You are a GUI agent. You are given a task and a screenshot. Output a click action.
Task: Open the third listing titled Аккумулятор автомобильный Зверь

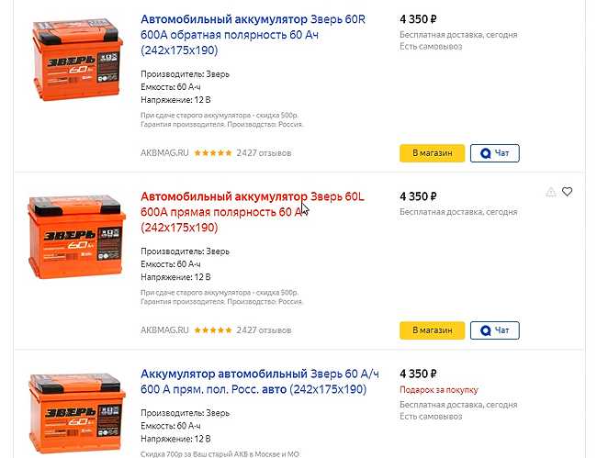(x=260, y=382)
